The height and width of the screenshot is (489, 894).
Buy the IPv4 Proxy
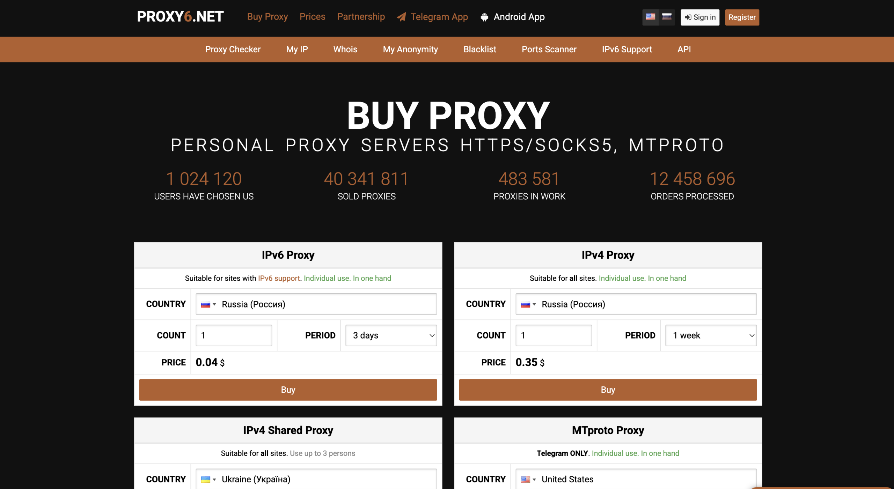pyautogui.click(x=608, y=390)
